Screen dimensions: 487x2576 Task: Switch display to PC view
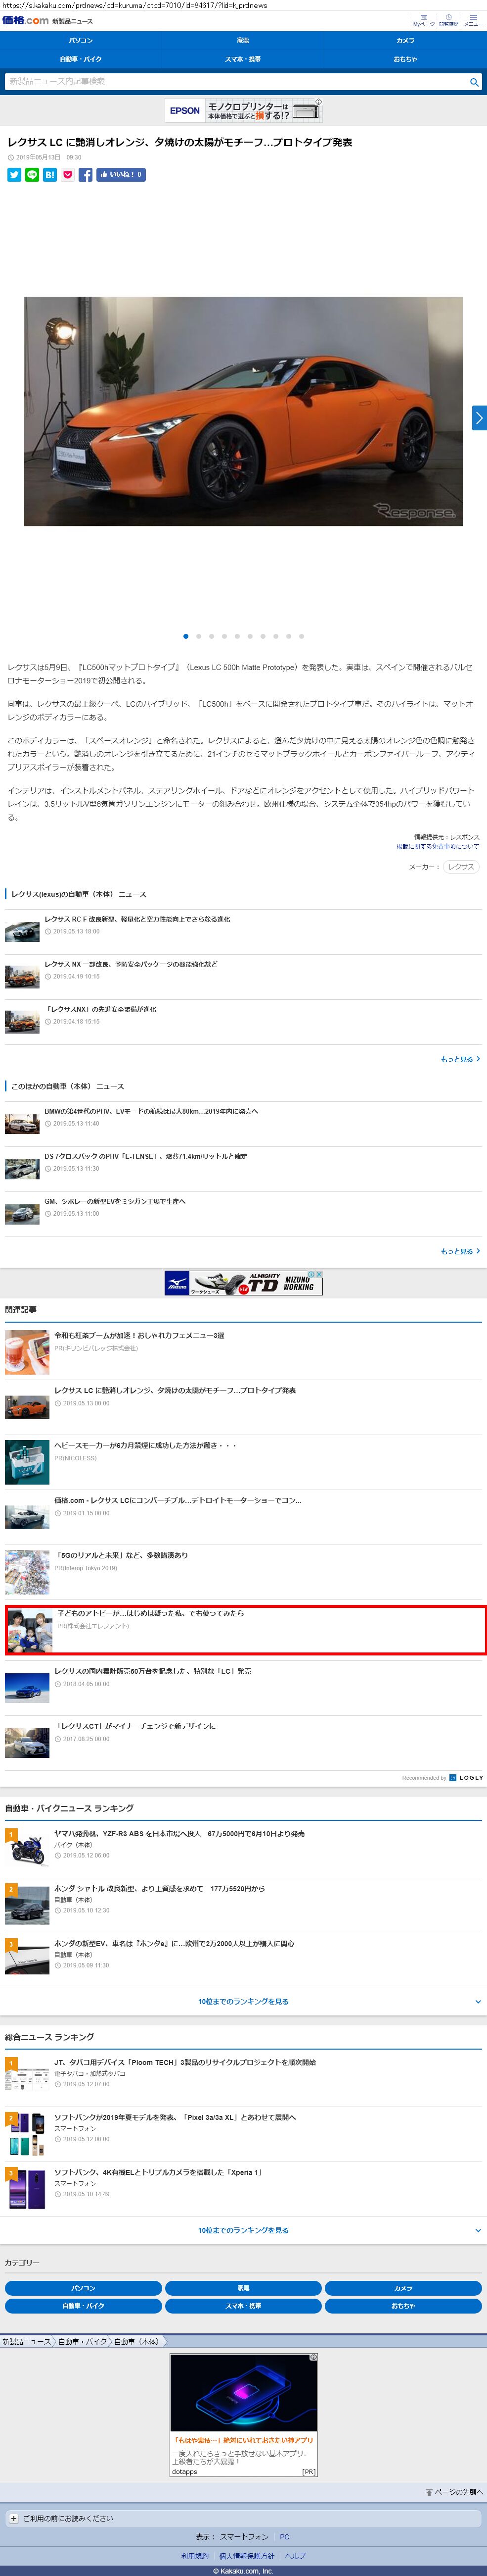[x=284, y=2537]
